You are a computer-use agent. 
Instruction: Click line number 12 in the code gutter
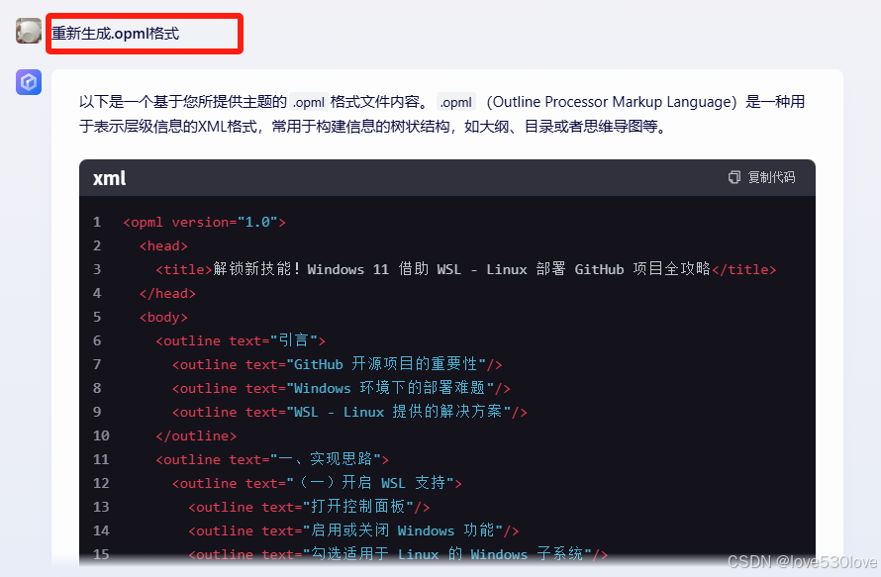[101, 483]
